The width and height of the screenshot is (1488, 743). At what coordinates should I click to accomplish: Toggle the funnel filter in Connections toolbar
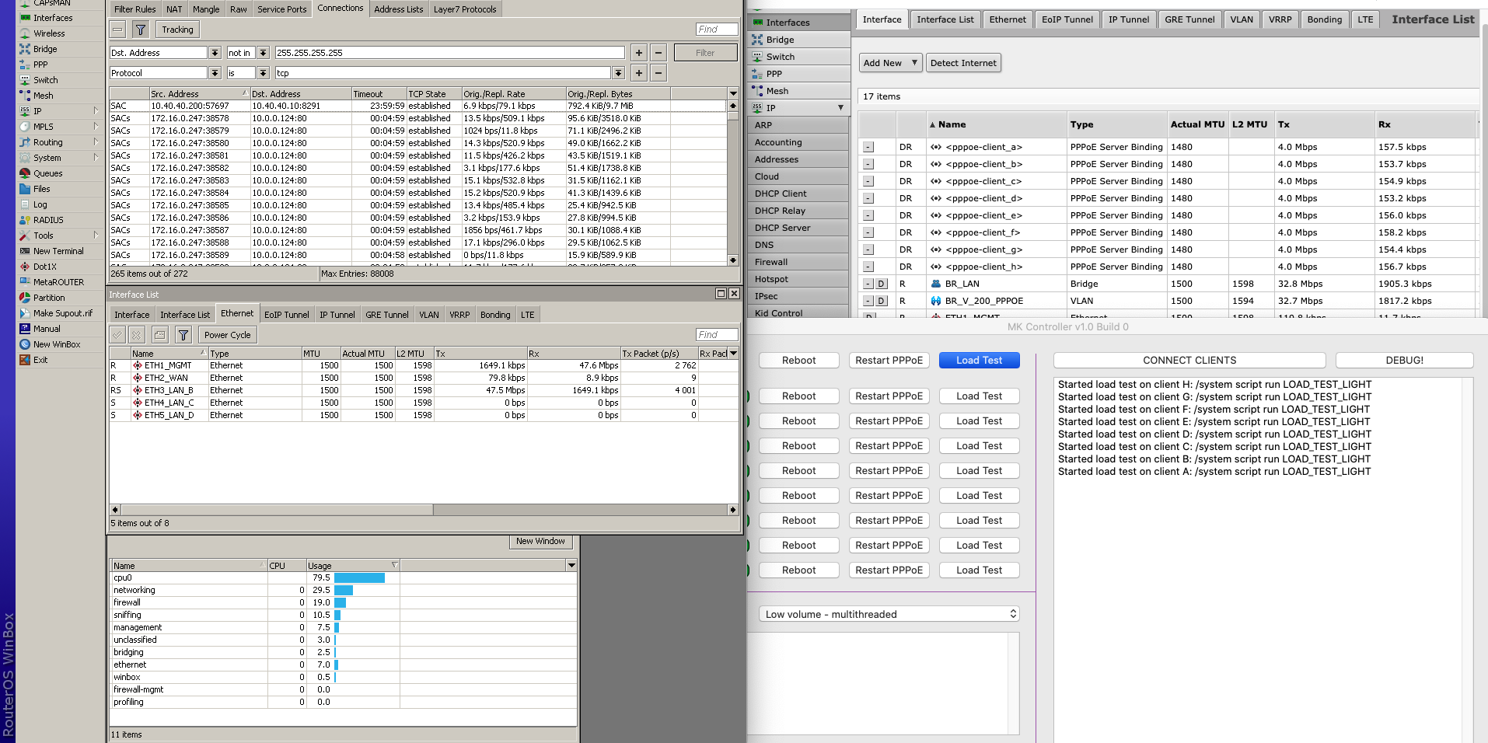(140, 30)
